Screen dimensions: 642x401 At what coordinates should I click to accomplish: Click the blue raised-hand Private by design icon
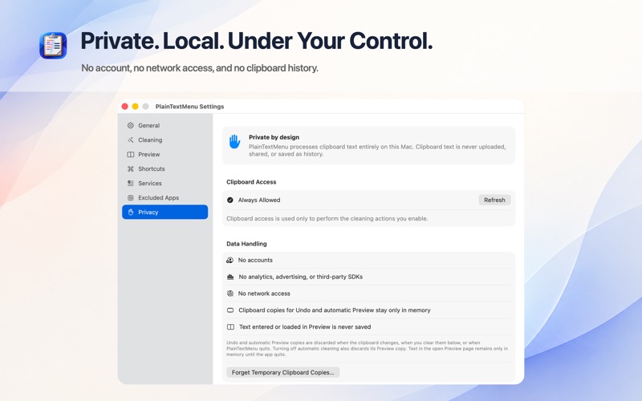tap(234, 142)
